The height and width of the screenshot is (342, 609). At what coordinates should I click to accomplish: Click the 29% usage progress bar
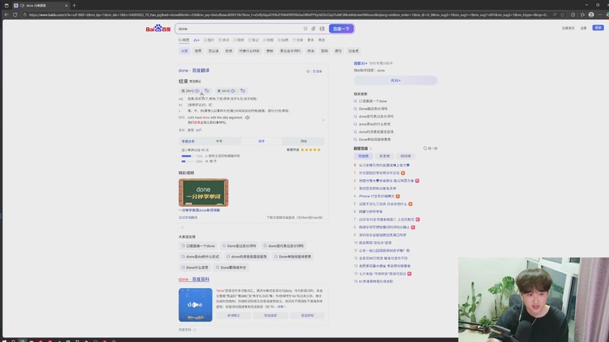(x=187, y=161)
